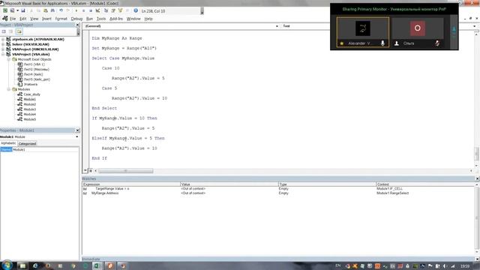Click the Internet Explorer taskbar icon
This screenshot has height=270, width=480.
(35, 265)
